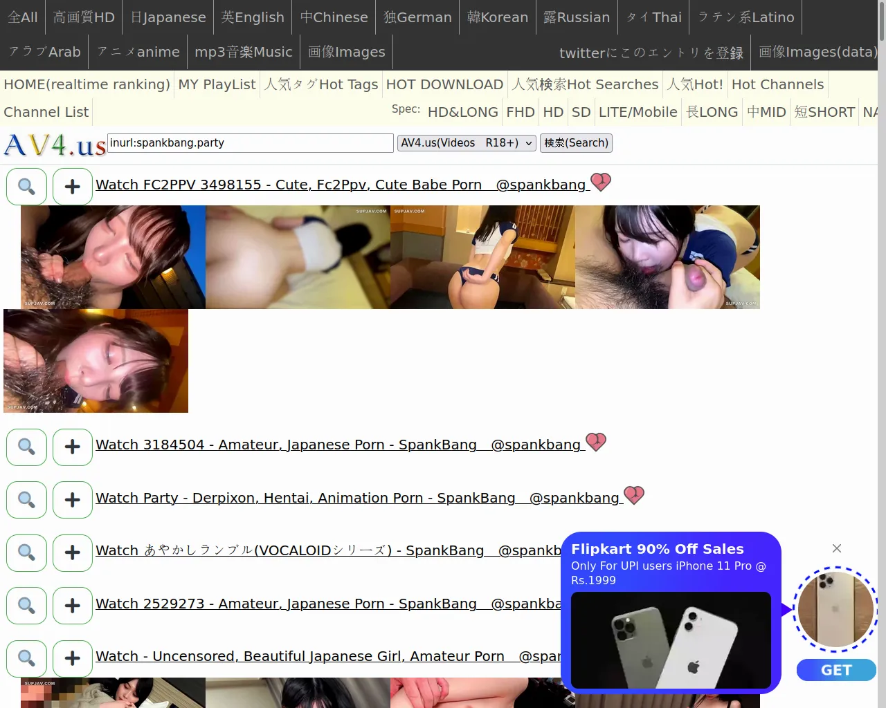Filter by HD&LONG spec
The width and height of the screenshot is (886, 708).
click(x=463, y=112)
